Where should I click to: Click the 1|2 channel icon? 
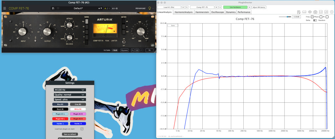[x=321, y=12]
